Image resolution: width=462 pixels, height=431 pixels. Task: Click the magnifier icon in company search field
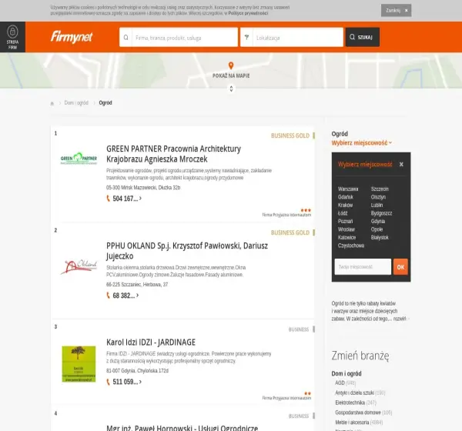126,38
